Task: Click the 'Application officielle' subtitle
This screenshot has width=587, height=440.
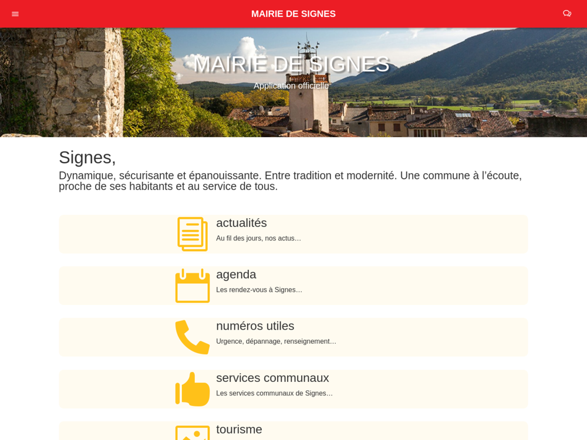Action: click(291, 86)
